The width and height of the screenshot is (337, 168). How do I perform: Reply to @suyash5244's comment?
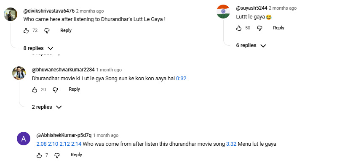tap(278, 28)
